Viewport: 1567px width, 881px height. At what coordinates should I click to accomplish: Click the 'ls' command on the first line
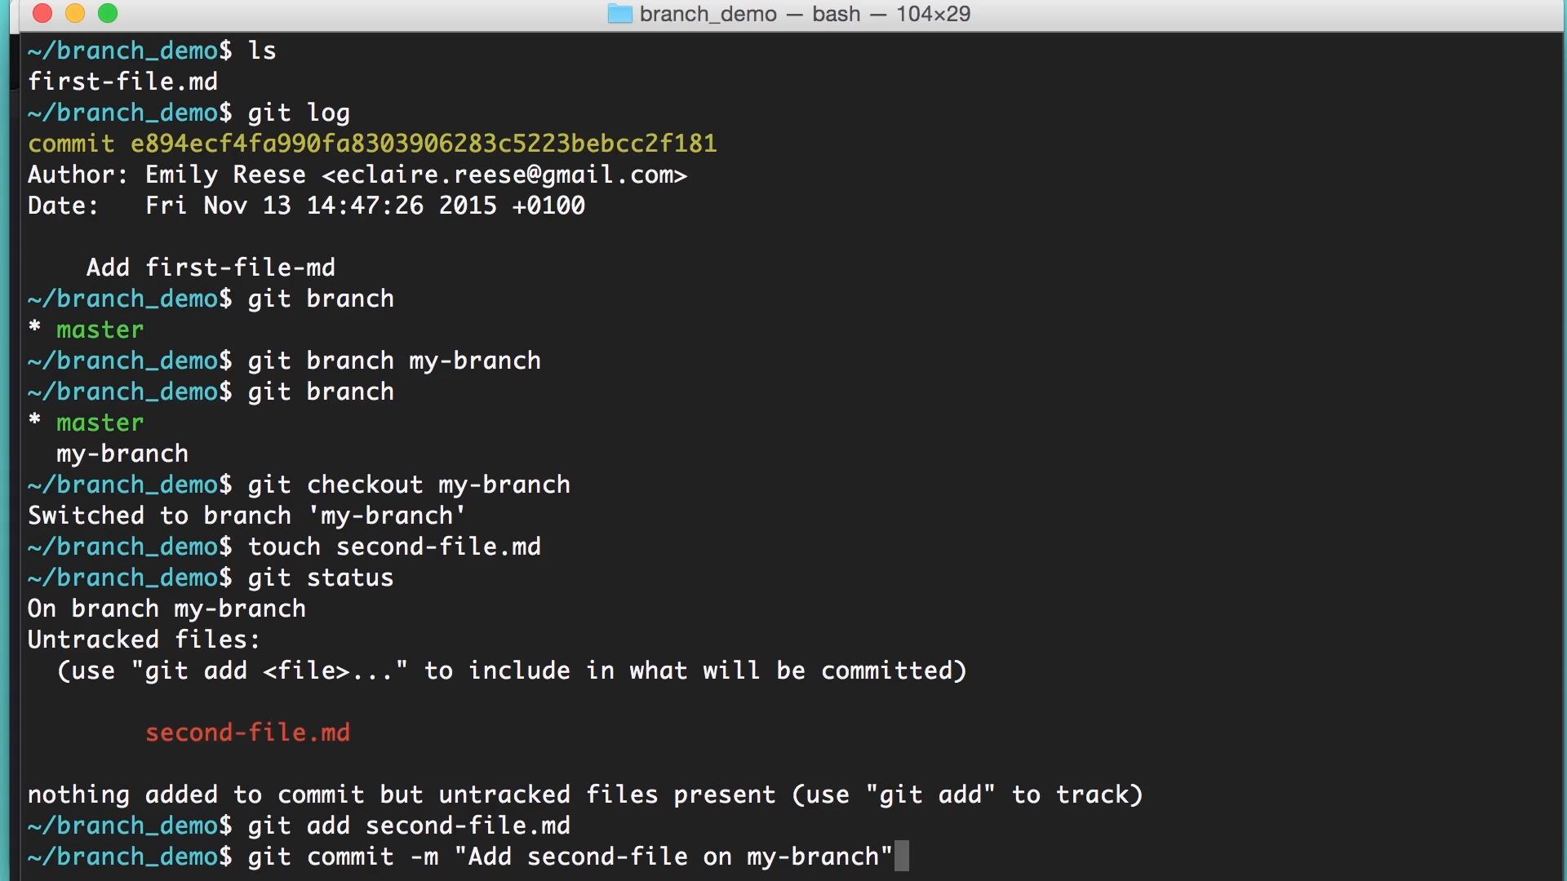[x=262, y=51]
